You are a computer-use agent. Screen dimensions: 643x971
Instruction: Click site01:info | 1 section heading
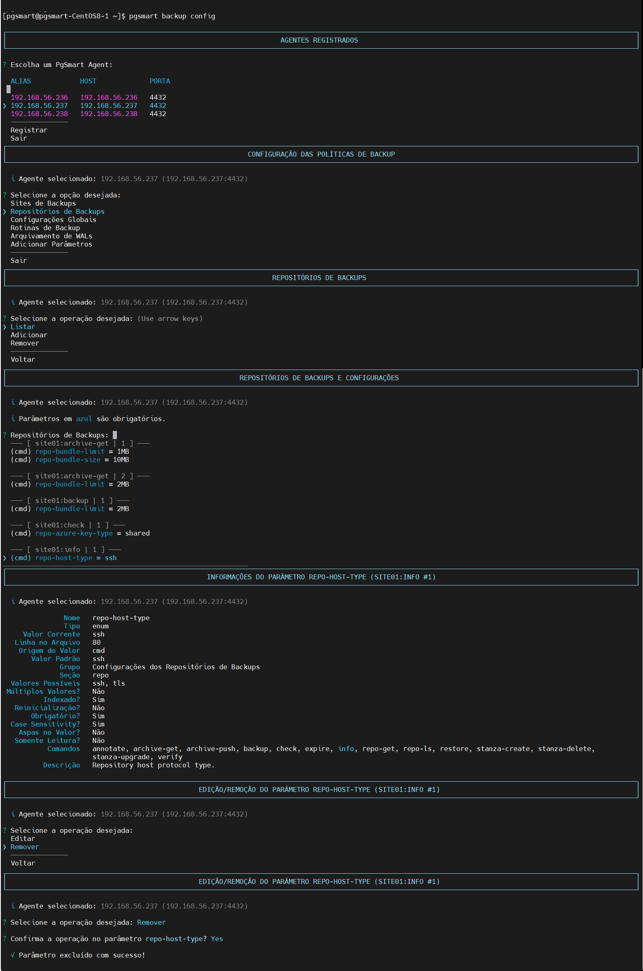(x=66, y=549)
